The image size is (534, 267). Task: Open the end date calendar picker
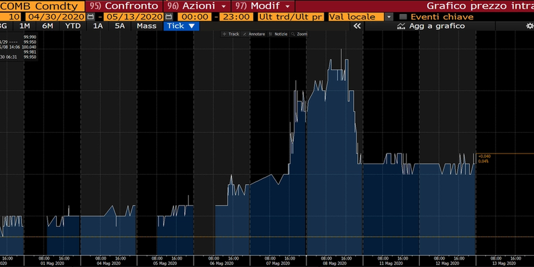pyautogui.click(x=169, y=17)
